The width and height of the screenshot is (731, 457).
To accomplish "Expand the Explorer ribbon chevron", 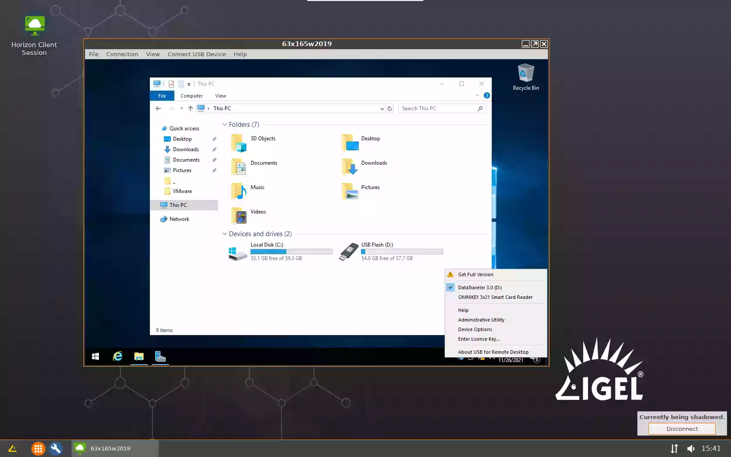I will tap(477, 95).
